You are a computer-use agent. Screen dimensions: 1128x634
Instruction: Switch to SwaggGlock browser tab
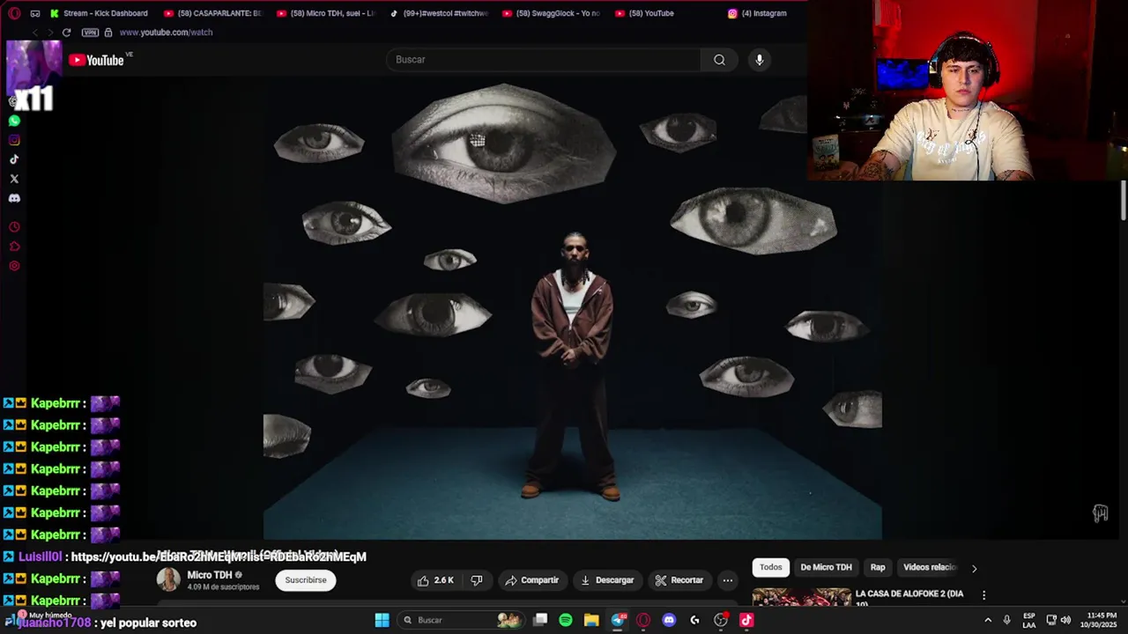pyautogui.click(x=551, y=13)
